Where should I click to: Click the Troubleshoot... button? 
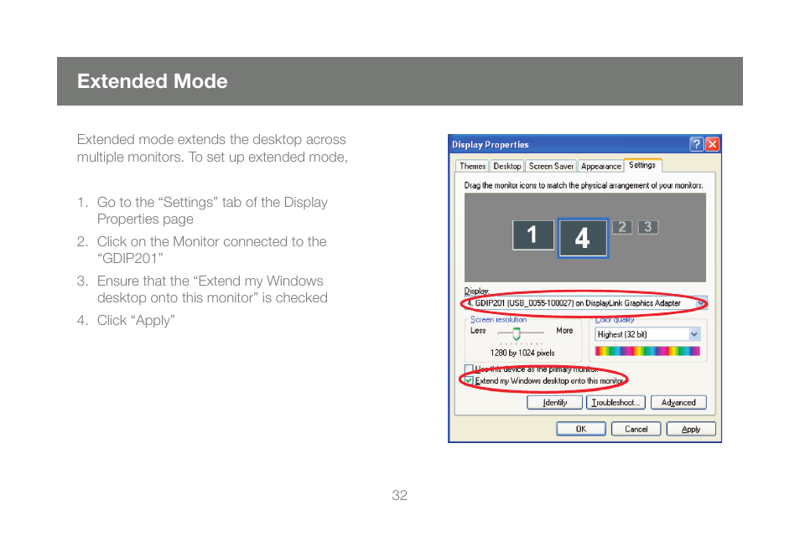(x=616, y=403)
